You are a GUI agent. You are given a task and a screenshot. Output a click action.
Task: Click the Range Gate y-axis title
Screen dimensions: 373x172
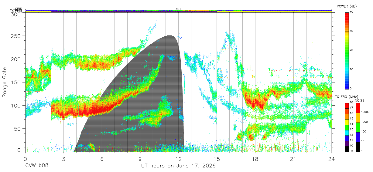coord(5,83)
